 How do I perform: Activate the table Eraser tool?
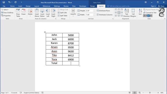pyautogui.click(x=23, y=12)
